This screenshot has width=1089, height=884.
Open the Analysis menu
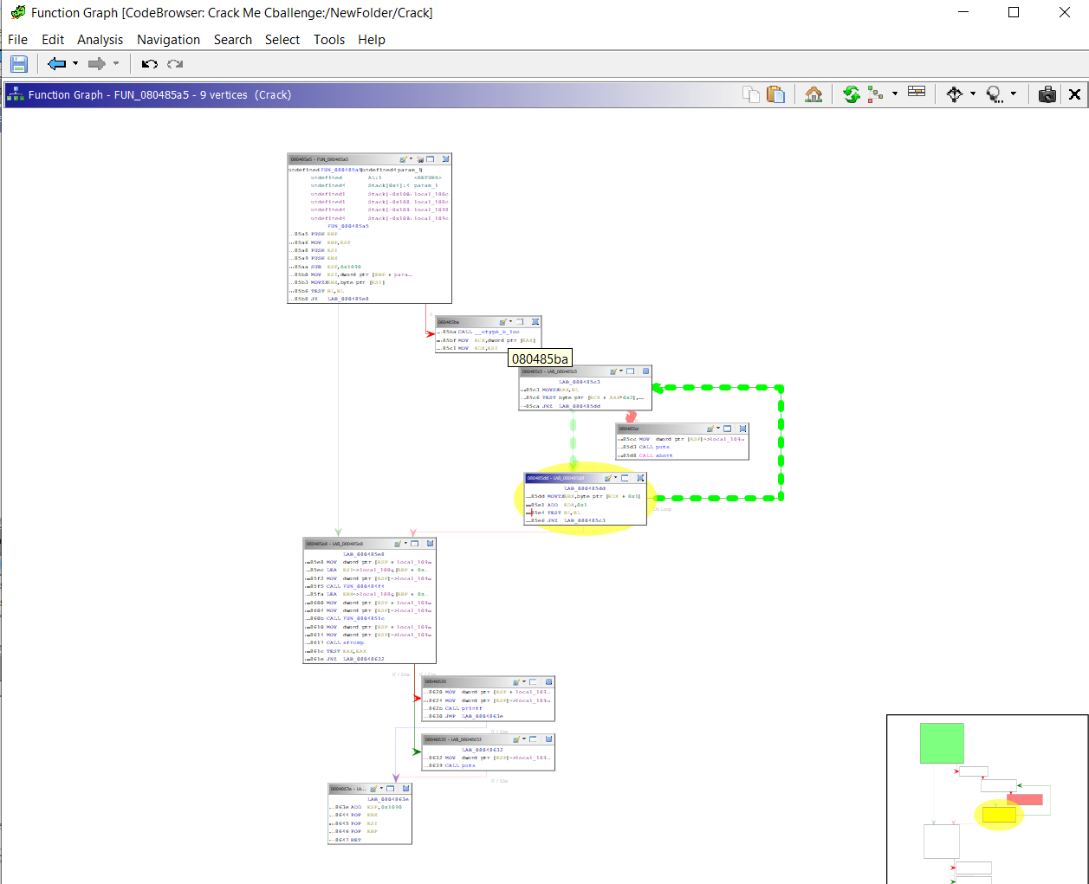(x=100, y=40)
